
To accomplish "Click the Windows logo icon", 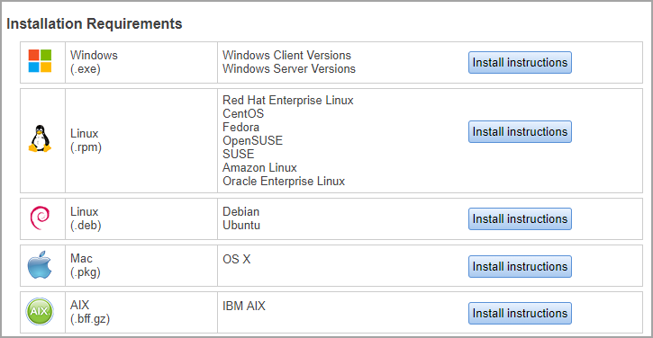I will (x=40, y=61).
